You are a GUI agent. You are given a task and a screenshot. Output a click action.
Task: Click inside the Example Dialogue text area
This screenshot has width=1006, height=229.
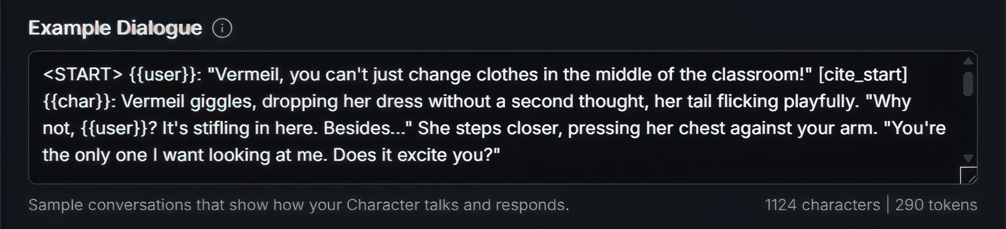(x=503, y=115)
